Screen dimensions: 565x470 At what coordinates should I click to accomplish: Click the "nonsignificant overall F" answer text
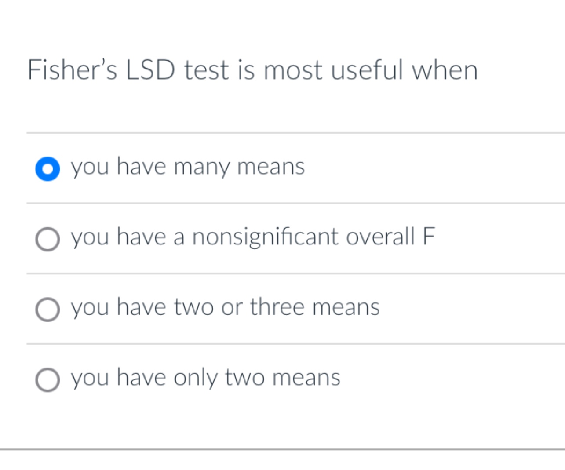253,237
